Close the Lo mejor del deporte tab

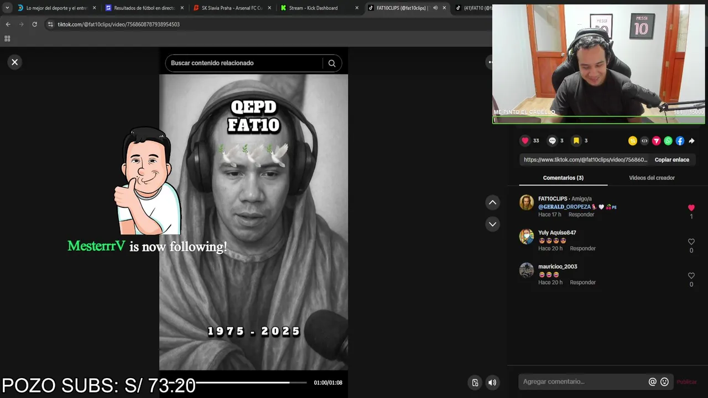tap(94, 8)
